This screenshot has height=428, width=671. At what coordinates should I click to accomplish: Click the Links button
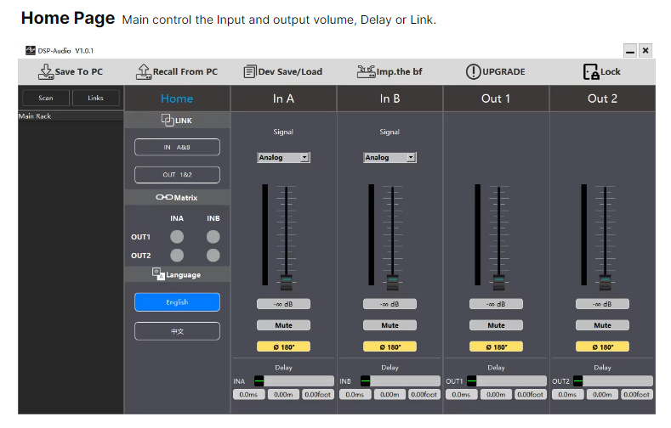[95, 98]
